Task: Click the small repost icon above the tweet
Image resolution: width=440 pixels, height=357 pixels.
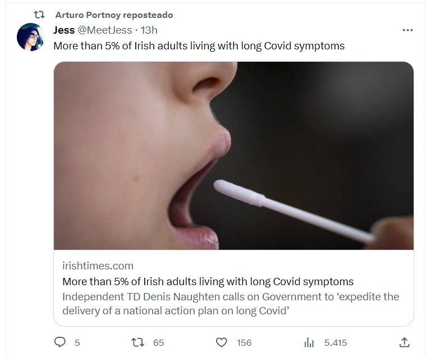Action: 40,15
